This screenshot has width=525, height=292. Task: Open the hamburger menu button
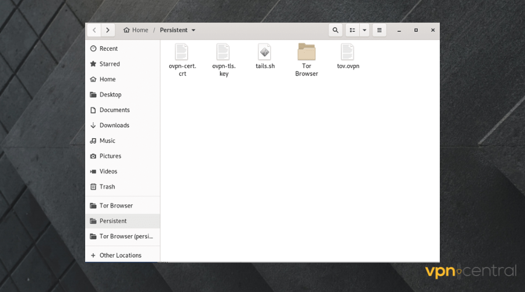point(379,30)
